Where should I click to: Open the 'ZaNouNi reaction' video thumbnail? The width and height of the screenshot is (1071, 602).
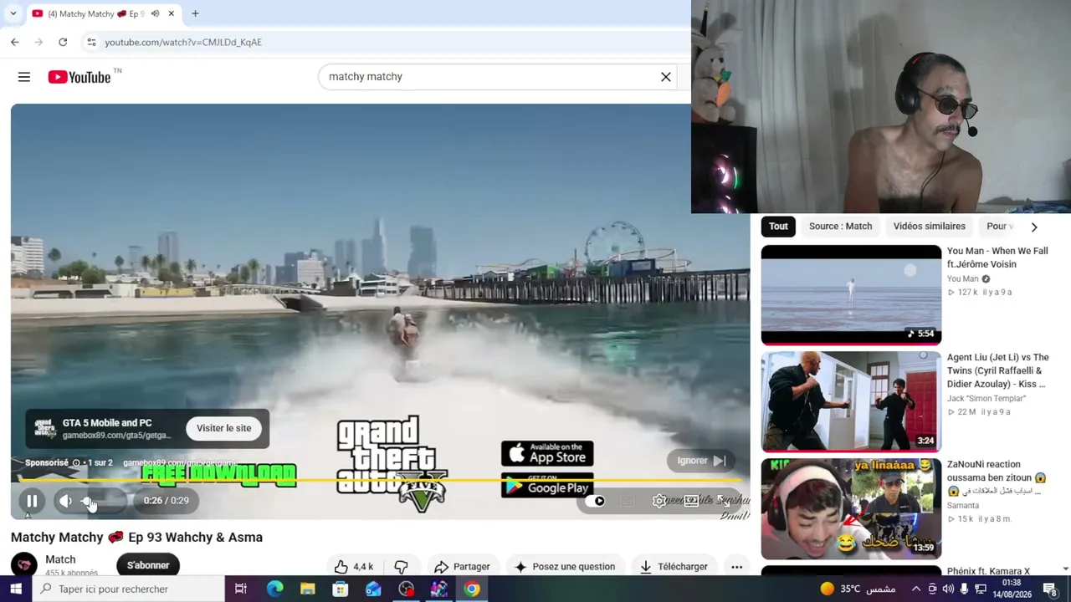851,509
